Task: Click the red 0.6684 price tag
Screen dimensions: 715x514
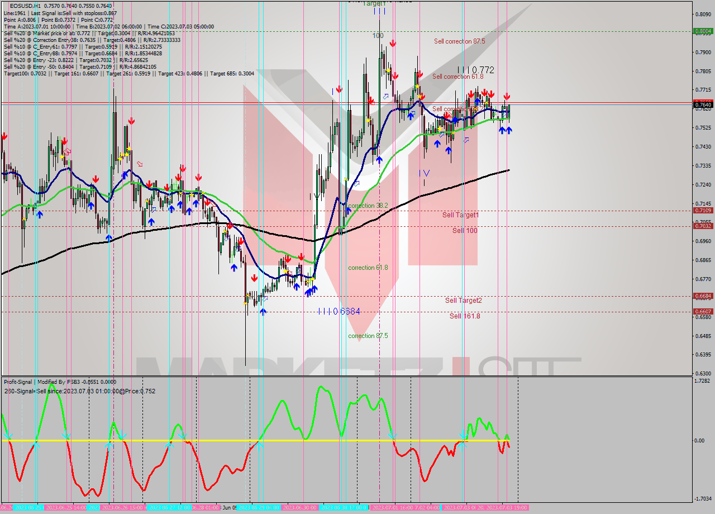Action: 703,296
